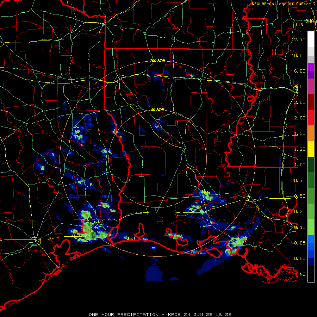Select the orange legend swatch near 1.50
317x317 pixels.
pyautogui.click(x=311, y=133)
